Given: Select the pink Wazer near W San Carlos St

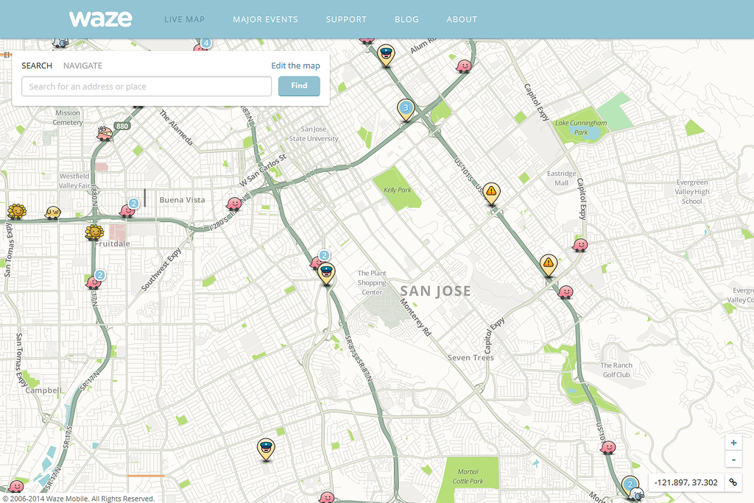Looking at the screenshot, I should 233,203.
